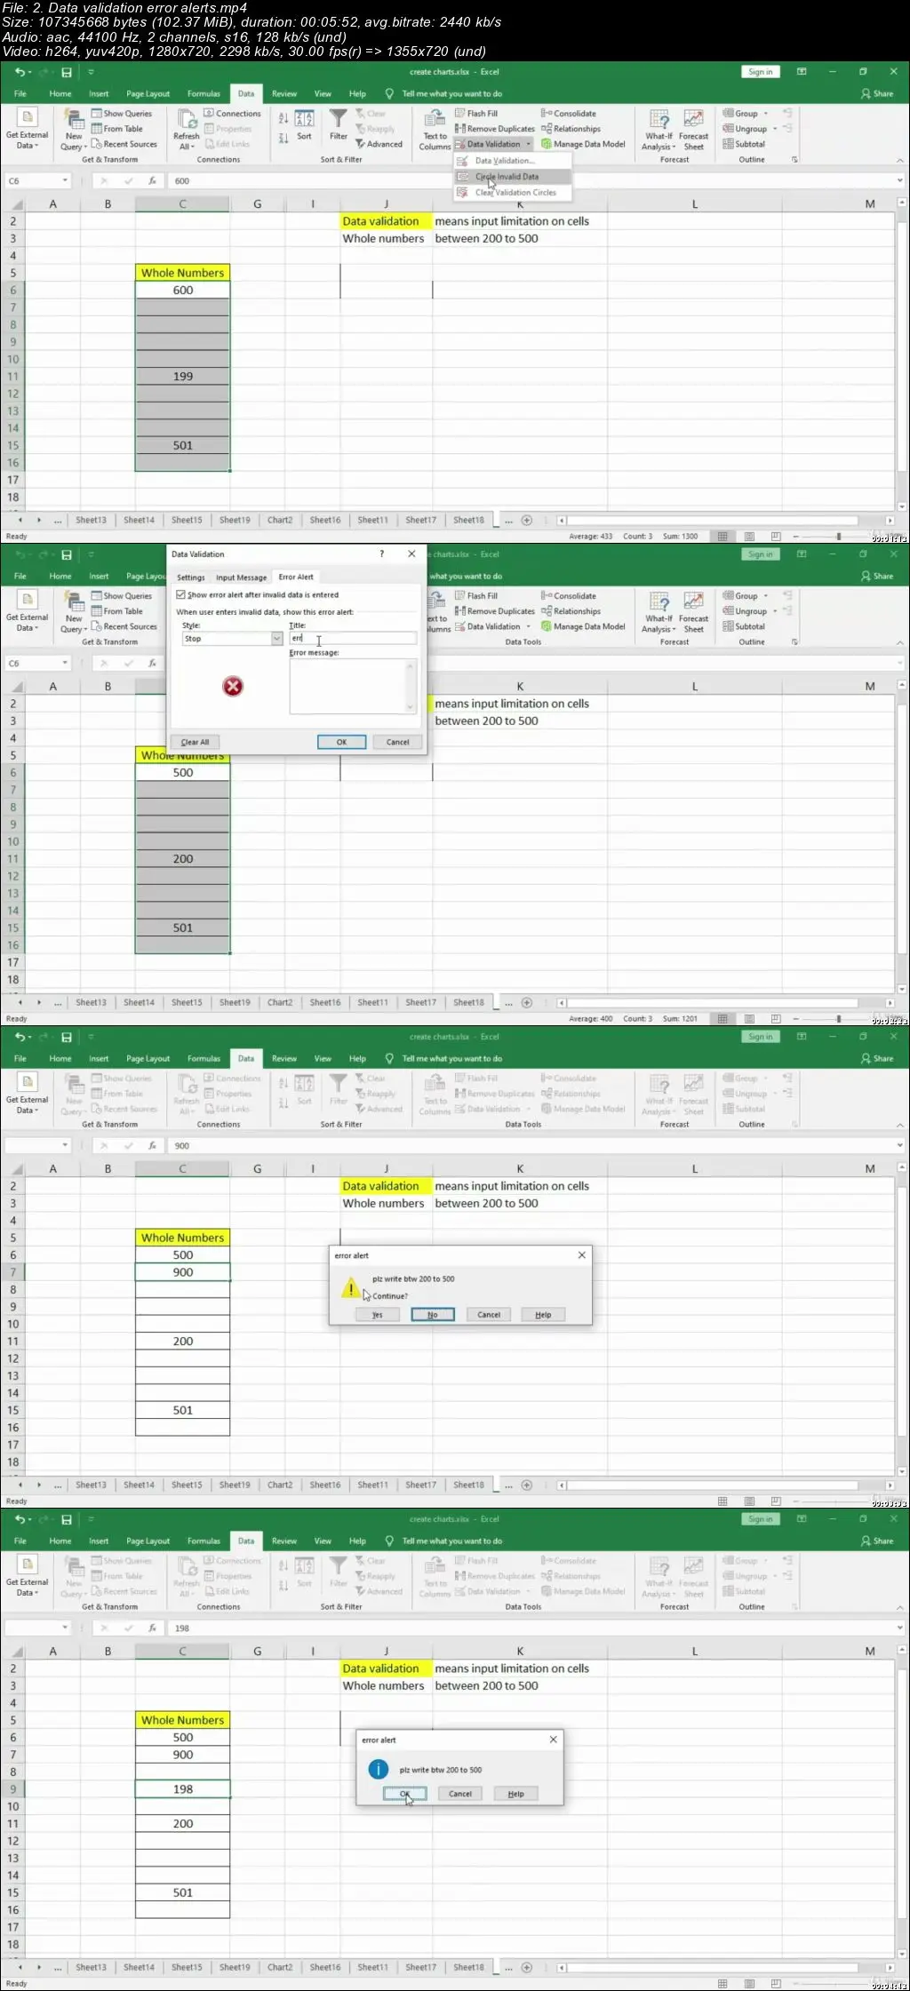The image size is (910, 1991).
Task: Expand the Ungroup dropdown arrow in the top frame
Action: (x=775, y=129)
